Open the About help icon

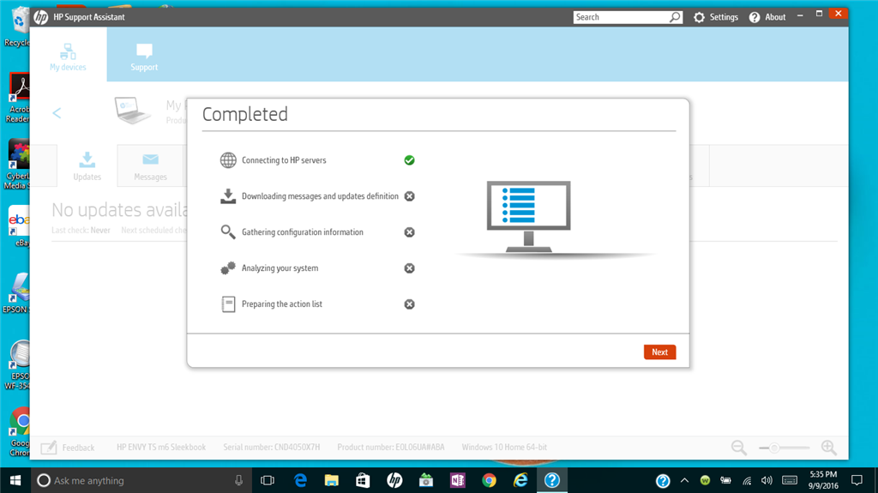pos(755,17)
